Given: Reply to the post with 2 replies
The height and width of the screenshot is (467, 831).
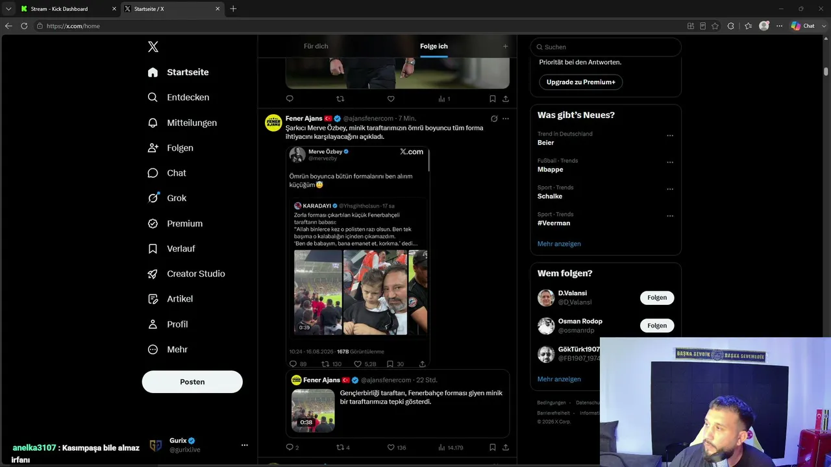Looking at the screenshot, I should pyautogui.click(x=292, y=447).
